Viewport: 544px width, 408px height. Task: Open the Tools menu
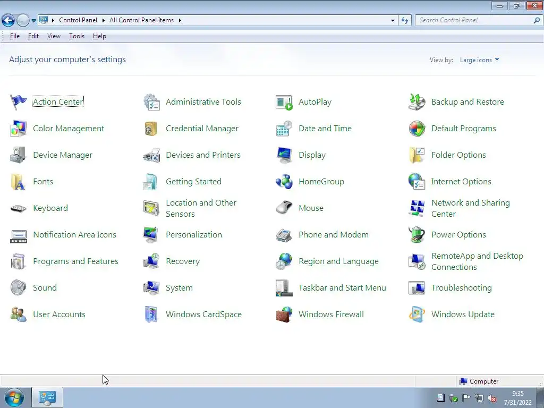point(76,36)
